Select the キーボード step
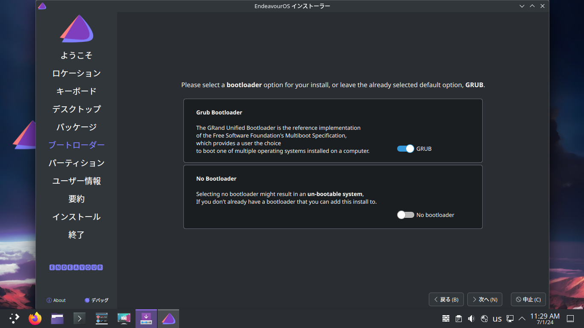 point(77,91)
